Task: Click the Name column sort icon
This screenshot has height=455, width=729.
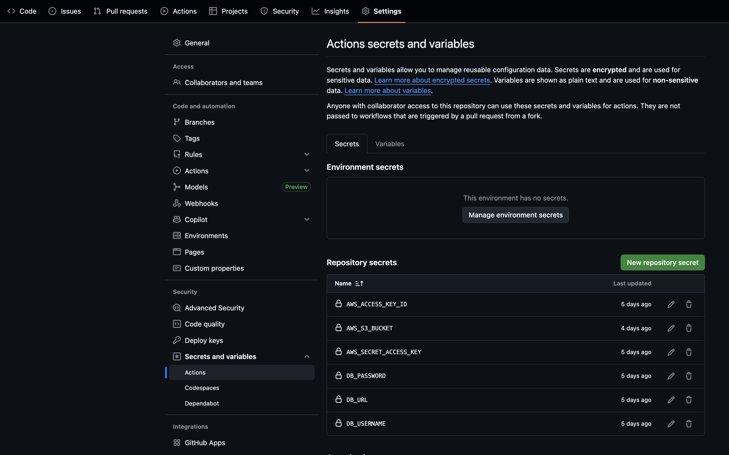Action: point(359,284)
